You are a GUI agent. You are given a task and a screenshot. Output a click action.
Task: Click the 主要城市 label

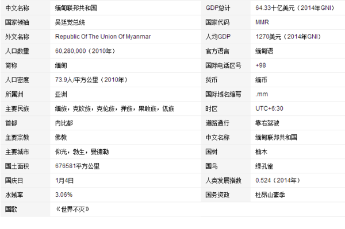point(17,152)
